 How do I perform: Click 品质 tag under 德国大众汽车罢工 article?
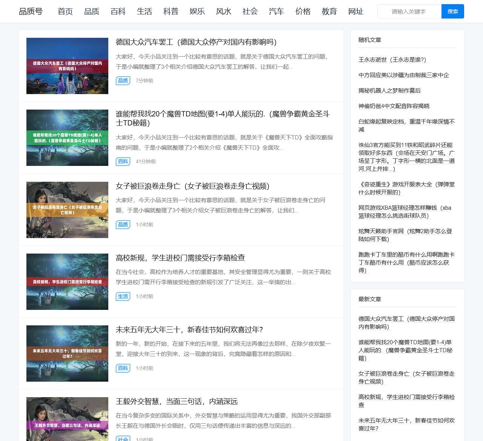(x=123, y=80)
